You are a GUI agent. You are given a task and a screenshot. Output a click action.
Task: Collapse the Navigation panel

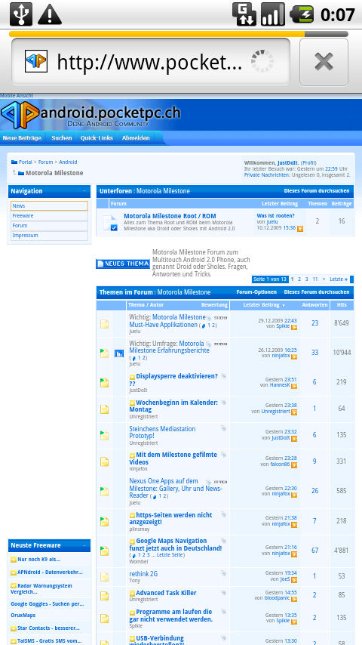click(84, 191)
